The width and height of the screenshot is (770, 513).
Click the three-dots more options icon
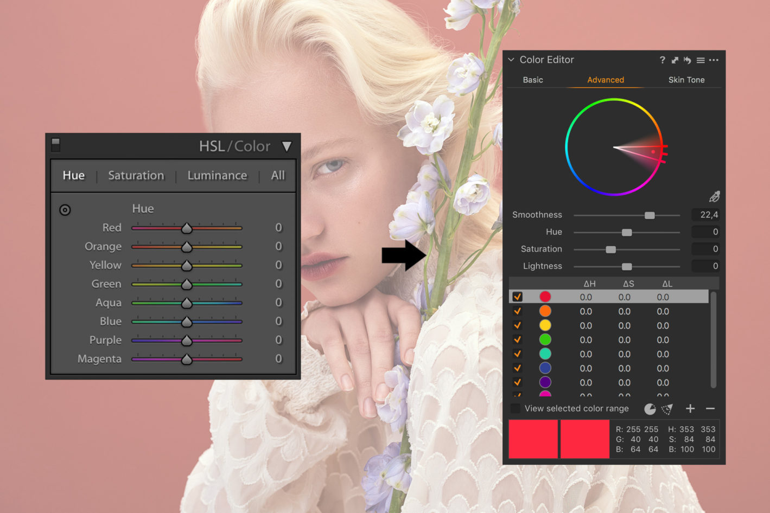click(x=714, y=60)
